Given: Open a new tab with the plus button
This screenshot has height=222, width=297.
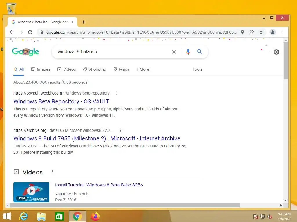Looking at the screenshot, I should pos(83,22).
